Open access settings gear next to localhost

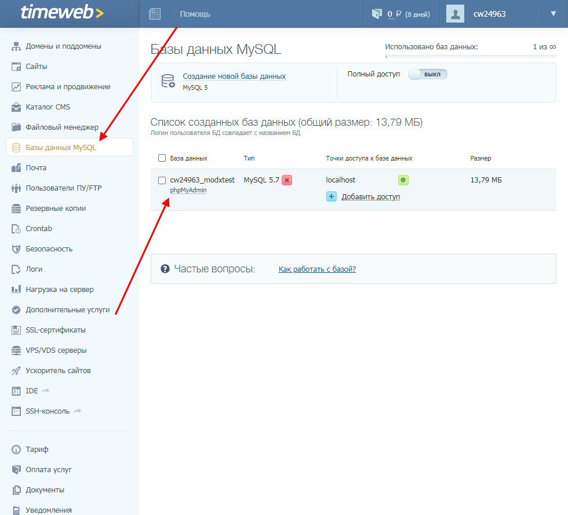point(403,180)
